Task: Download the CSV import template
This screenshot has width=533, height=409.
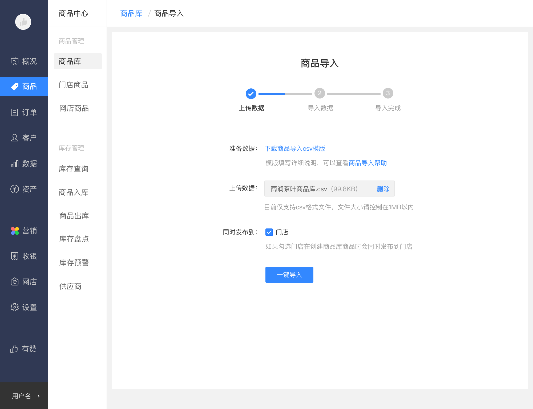Action: coord(295,148)
